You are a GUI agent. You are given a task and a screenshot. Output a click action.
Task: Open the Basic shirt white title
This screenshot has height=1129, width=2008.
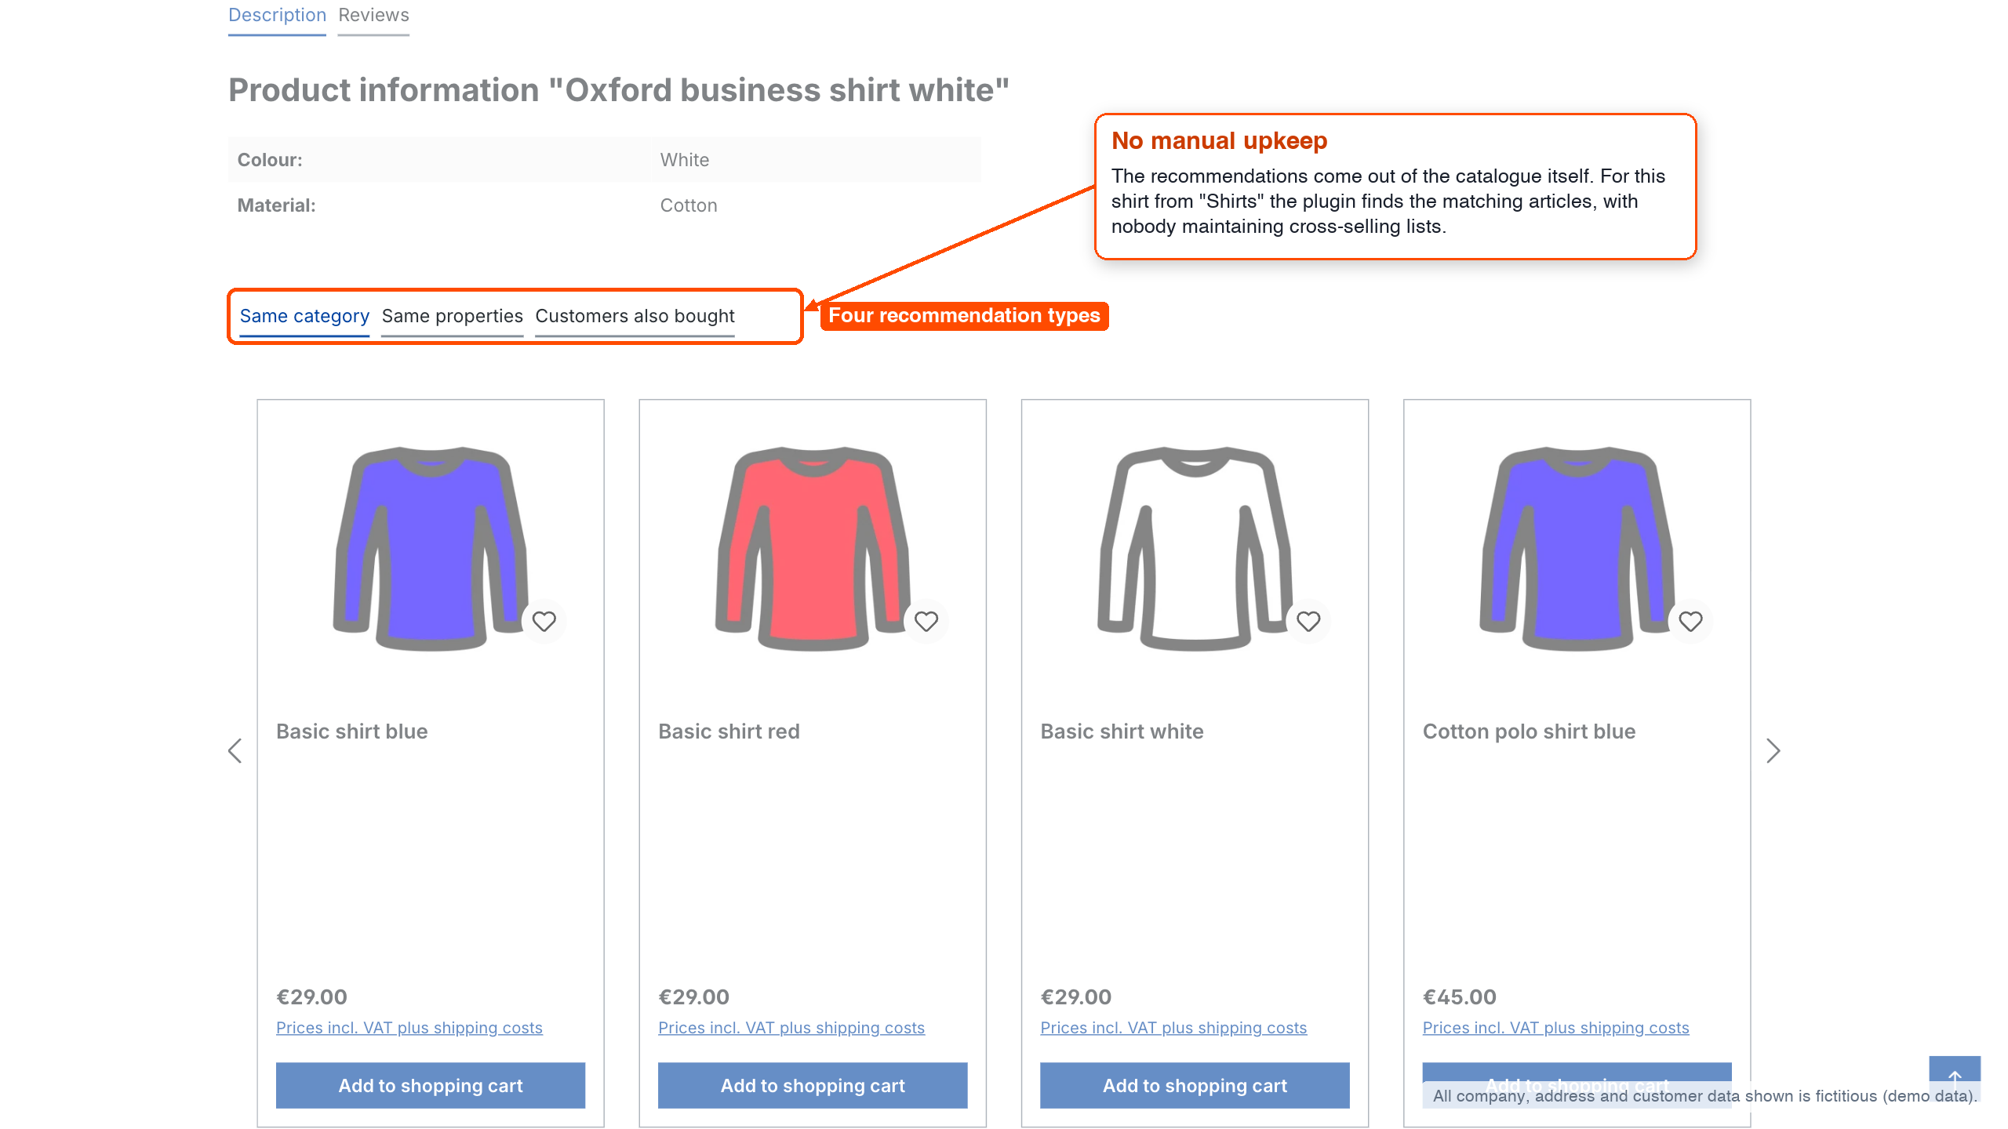pos(1122,731)
